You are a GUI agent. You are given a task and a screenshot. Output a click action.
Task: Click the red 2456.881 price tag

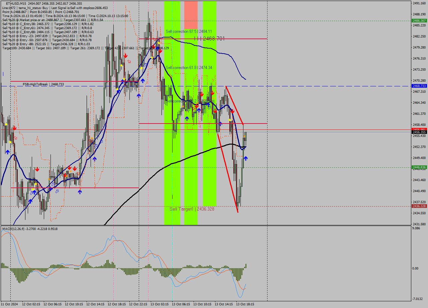pos(419,129)
